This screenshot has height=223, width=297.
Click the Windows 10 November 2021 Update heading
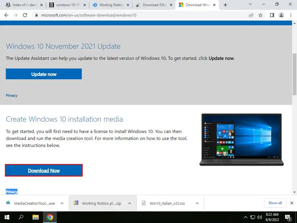63,46
